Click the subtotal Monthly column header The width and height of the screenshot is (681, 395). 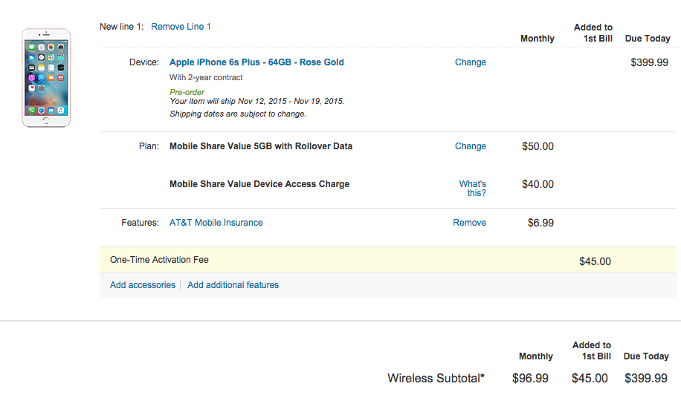point(536,356)
